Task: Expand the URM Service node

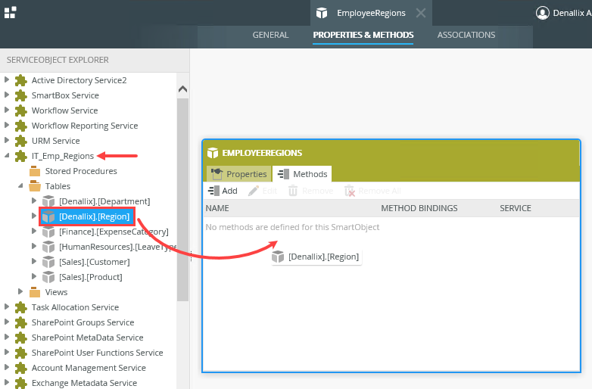Action: (x=6, y=140)
